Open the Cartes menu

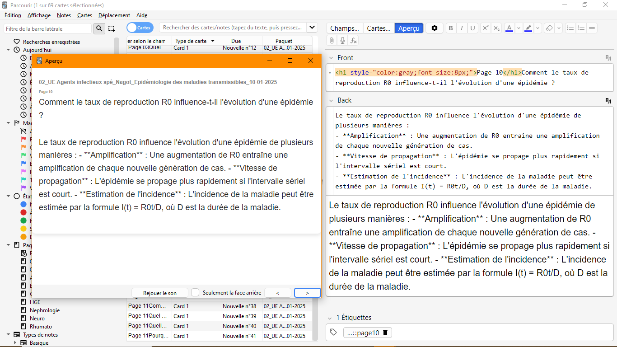[84, 15]
